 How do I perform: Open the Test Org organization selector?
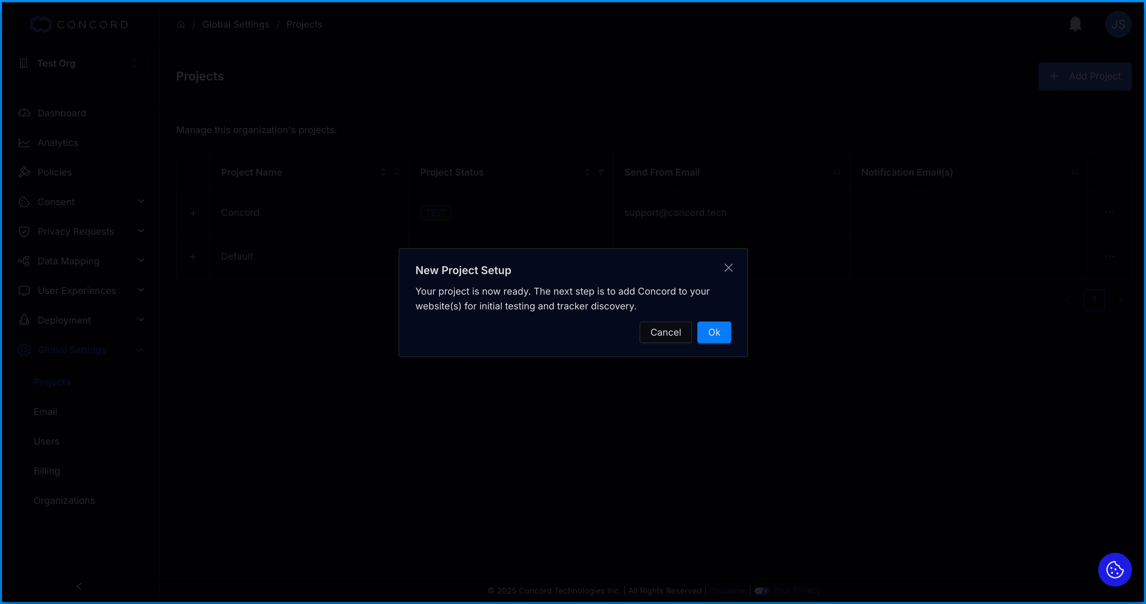coord(79,63)
